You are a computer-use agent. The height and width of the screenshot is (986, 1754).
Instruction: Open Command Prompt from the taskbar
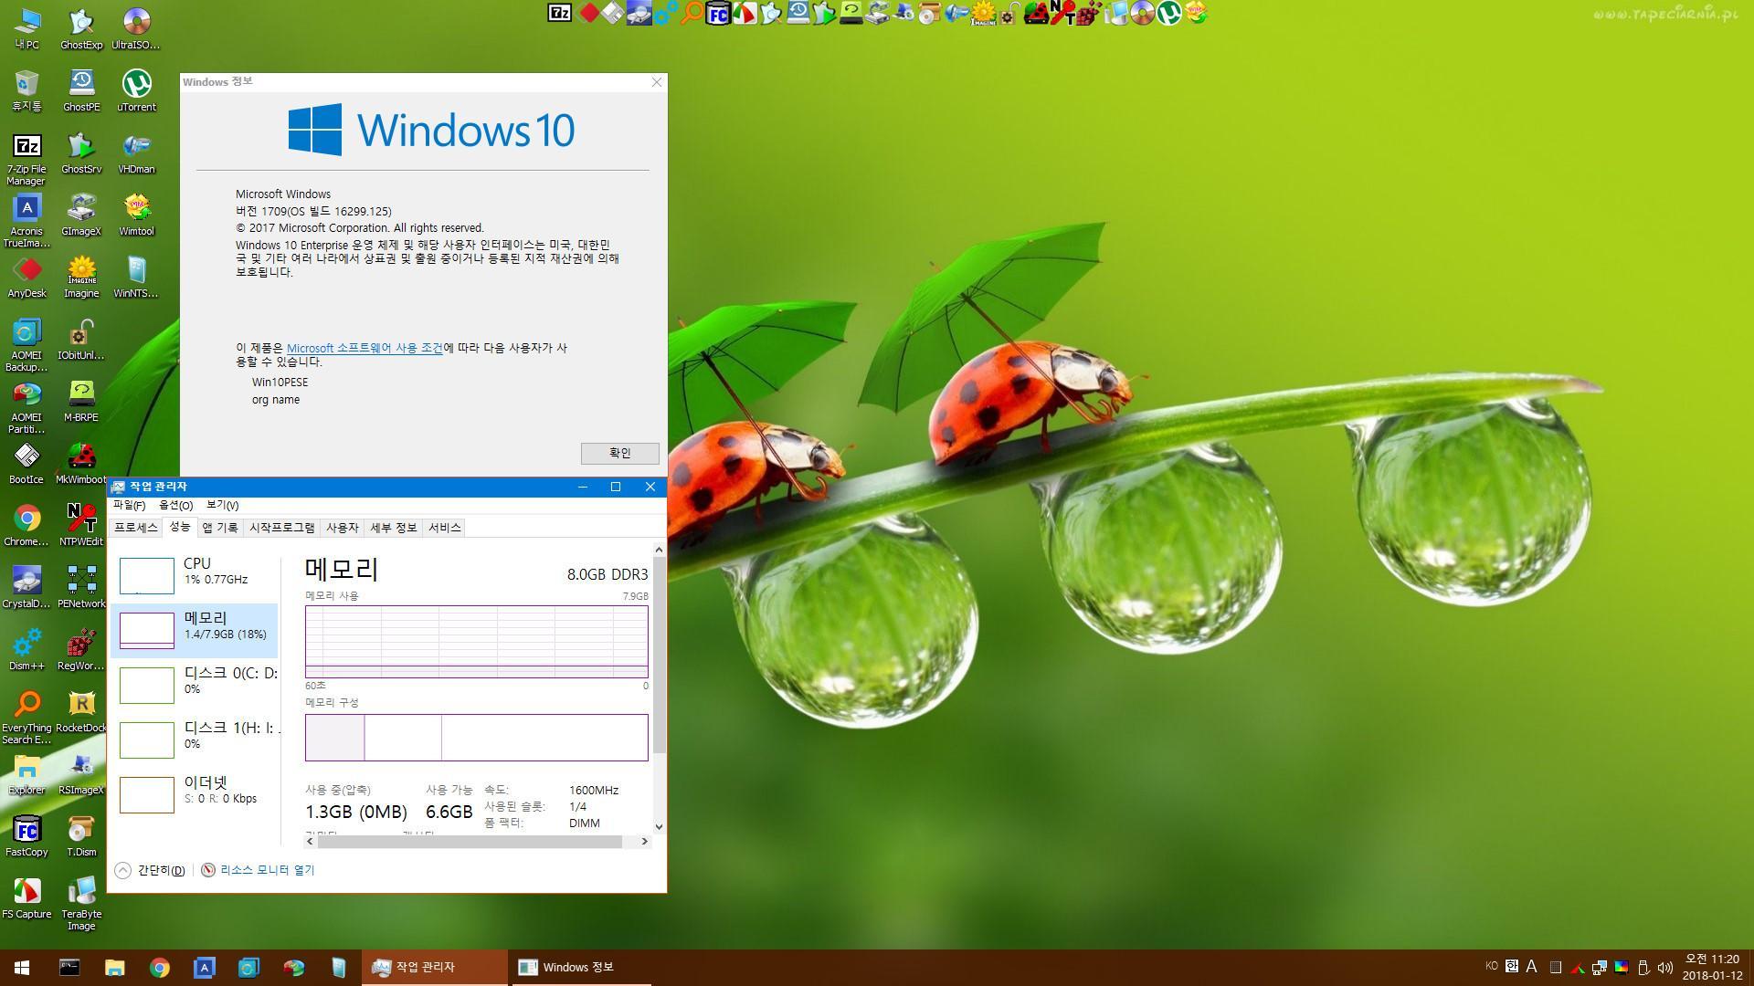[69, 968]
